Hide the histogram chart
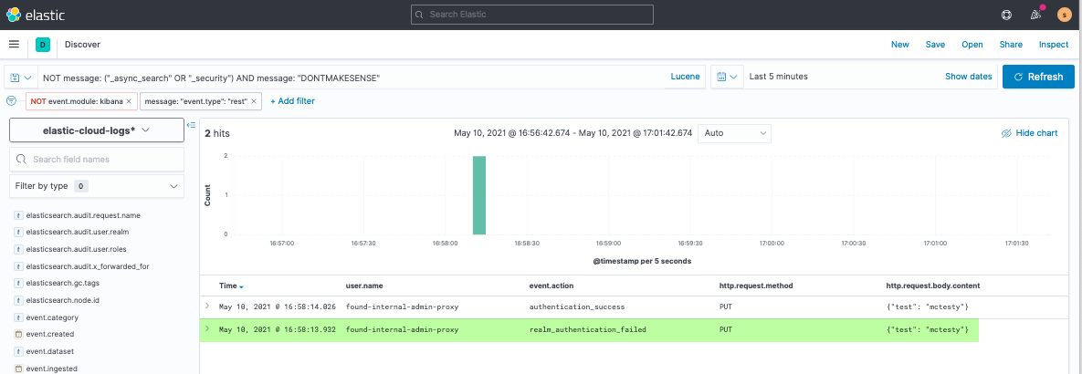The image size is (1082, 374). pyautogui.click(x=1029, y=133)
